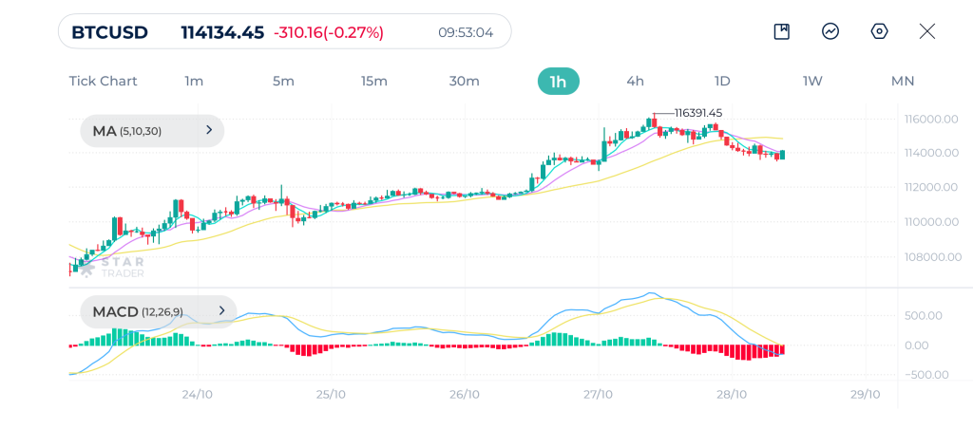Screen dimensions: 973x429
Task: Choose the 15m timeframe
Action: tap(373, 81)
